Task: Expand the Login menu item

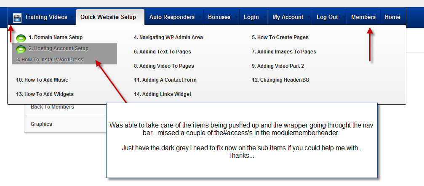Action: point(251,17)
